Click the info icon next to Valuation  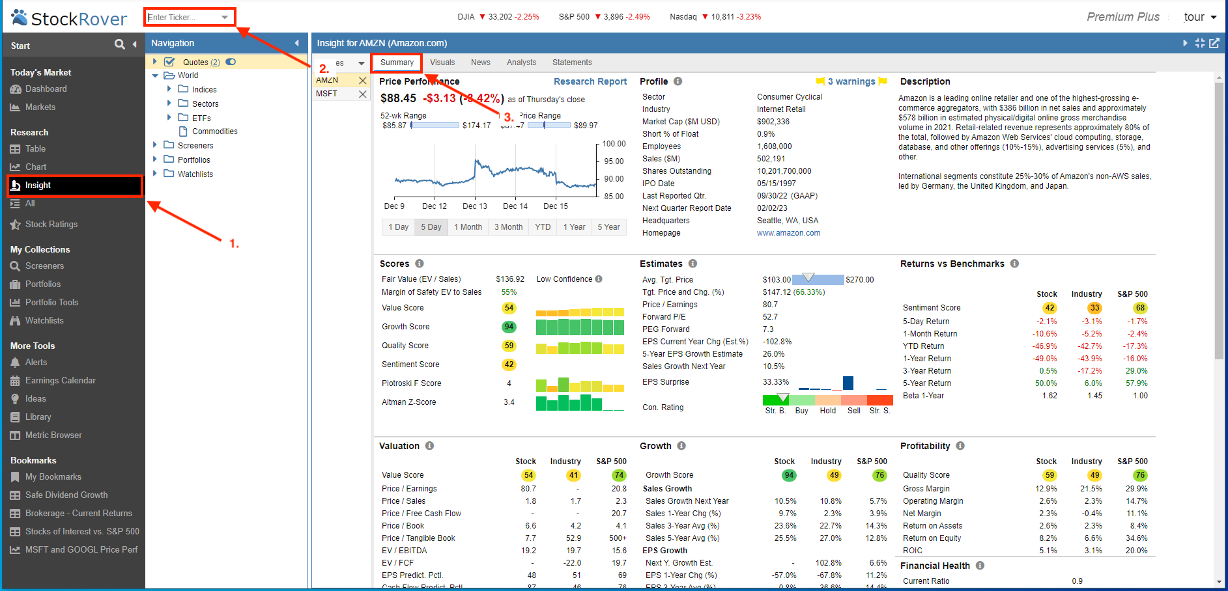pyautogui.click(x=429, y=446)
